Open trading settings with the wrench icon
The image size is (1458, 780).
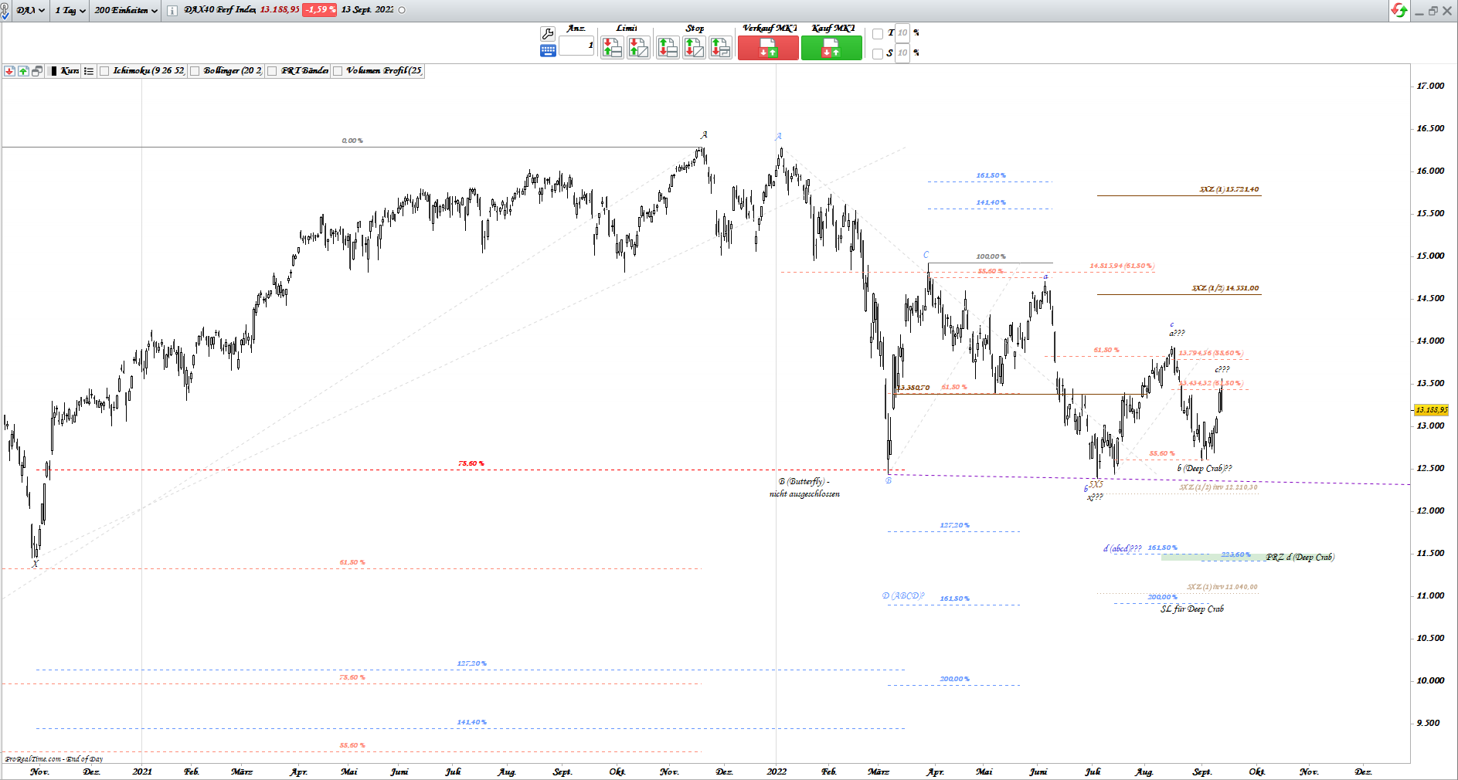point(548,34)
